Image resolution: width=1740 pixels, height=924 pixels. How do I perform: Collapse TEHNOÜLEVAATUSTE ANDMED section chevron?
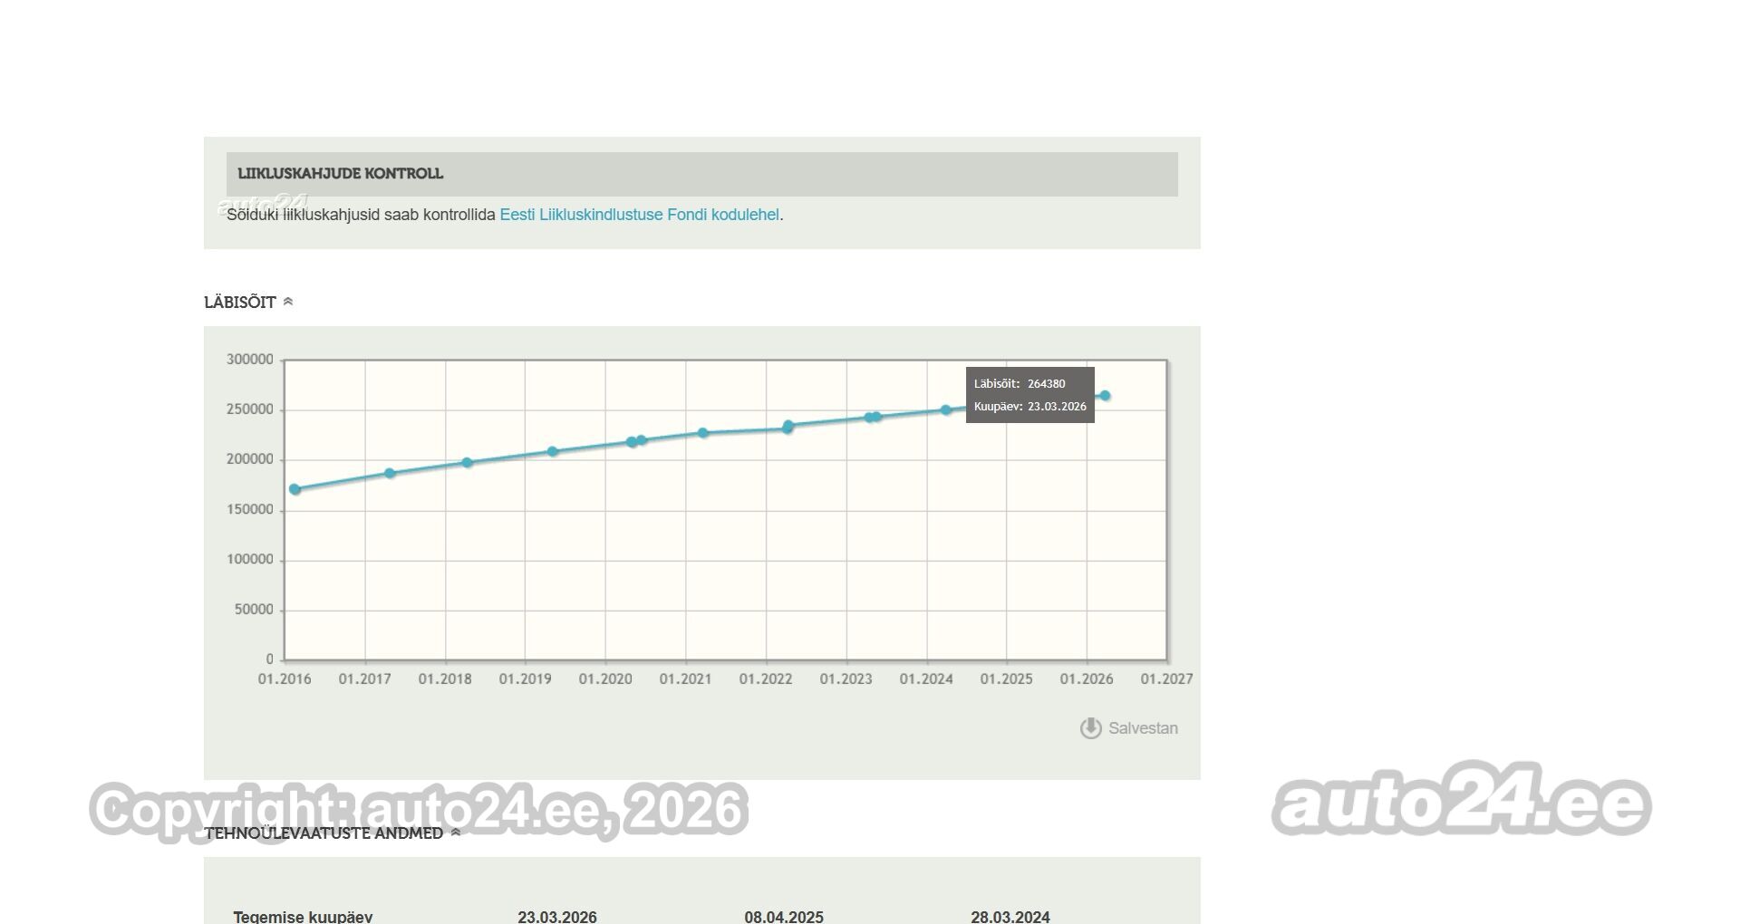(x=456, y=833)
